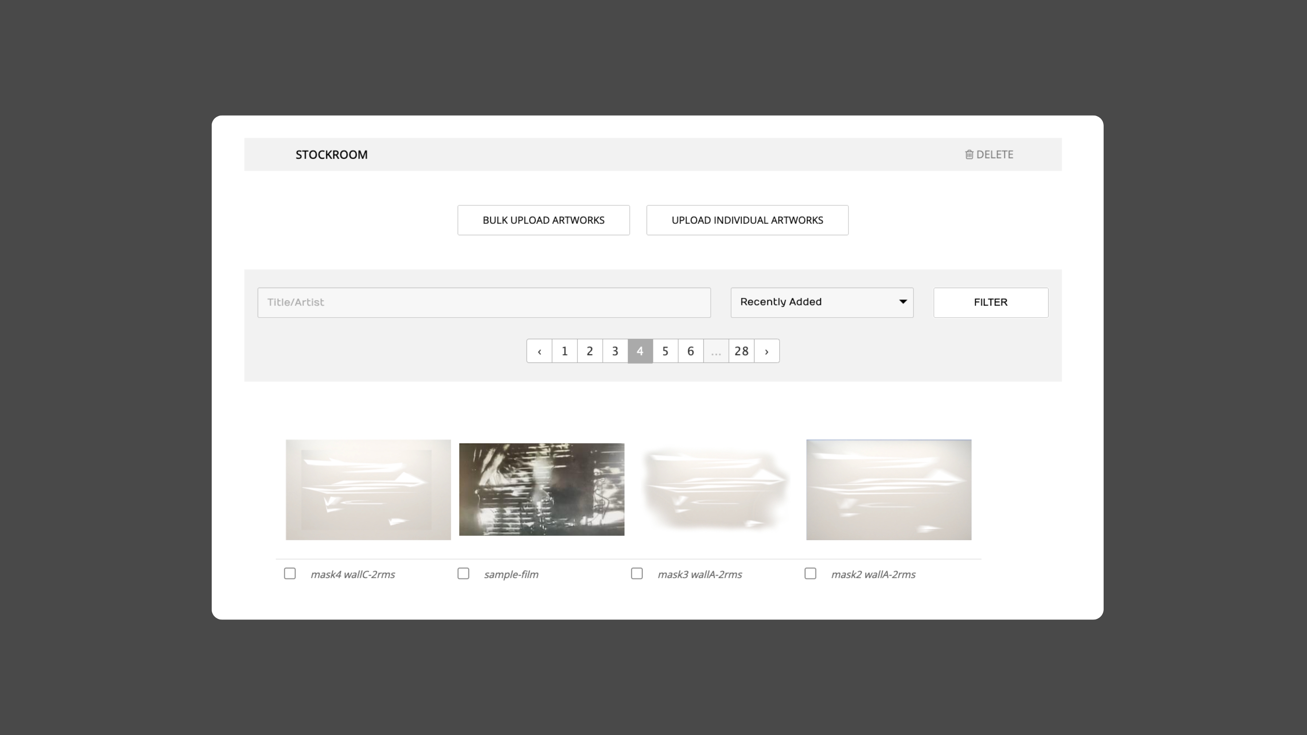Click the trash icon next to DELETE
Image resolution: width=1307 pixels, height=735 pixels.
pos(969,154)
